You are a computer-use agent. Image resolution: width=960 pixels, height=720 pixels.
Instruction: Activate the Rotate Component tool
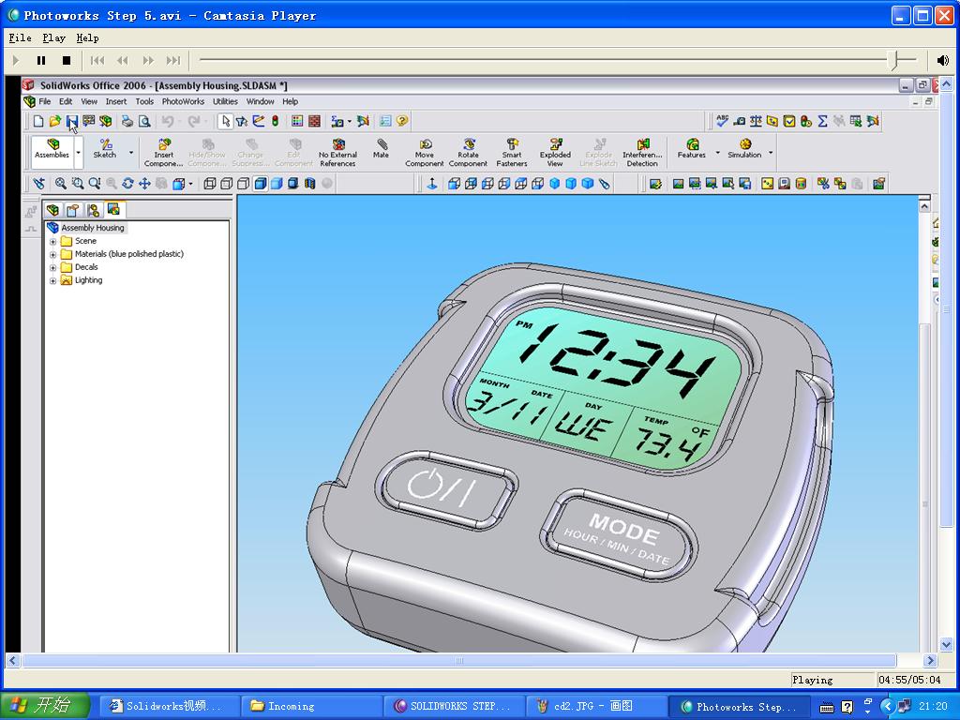tap(468, 152)
